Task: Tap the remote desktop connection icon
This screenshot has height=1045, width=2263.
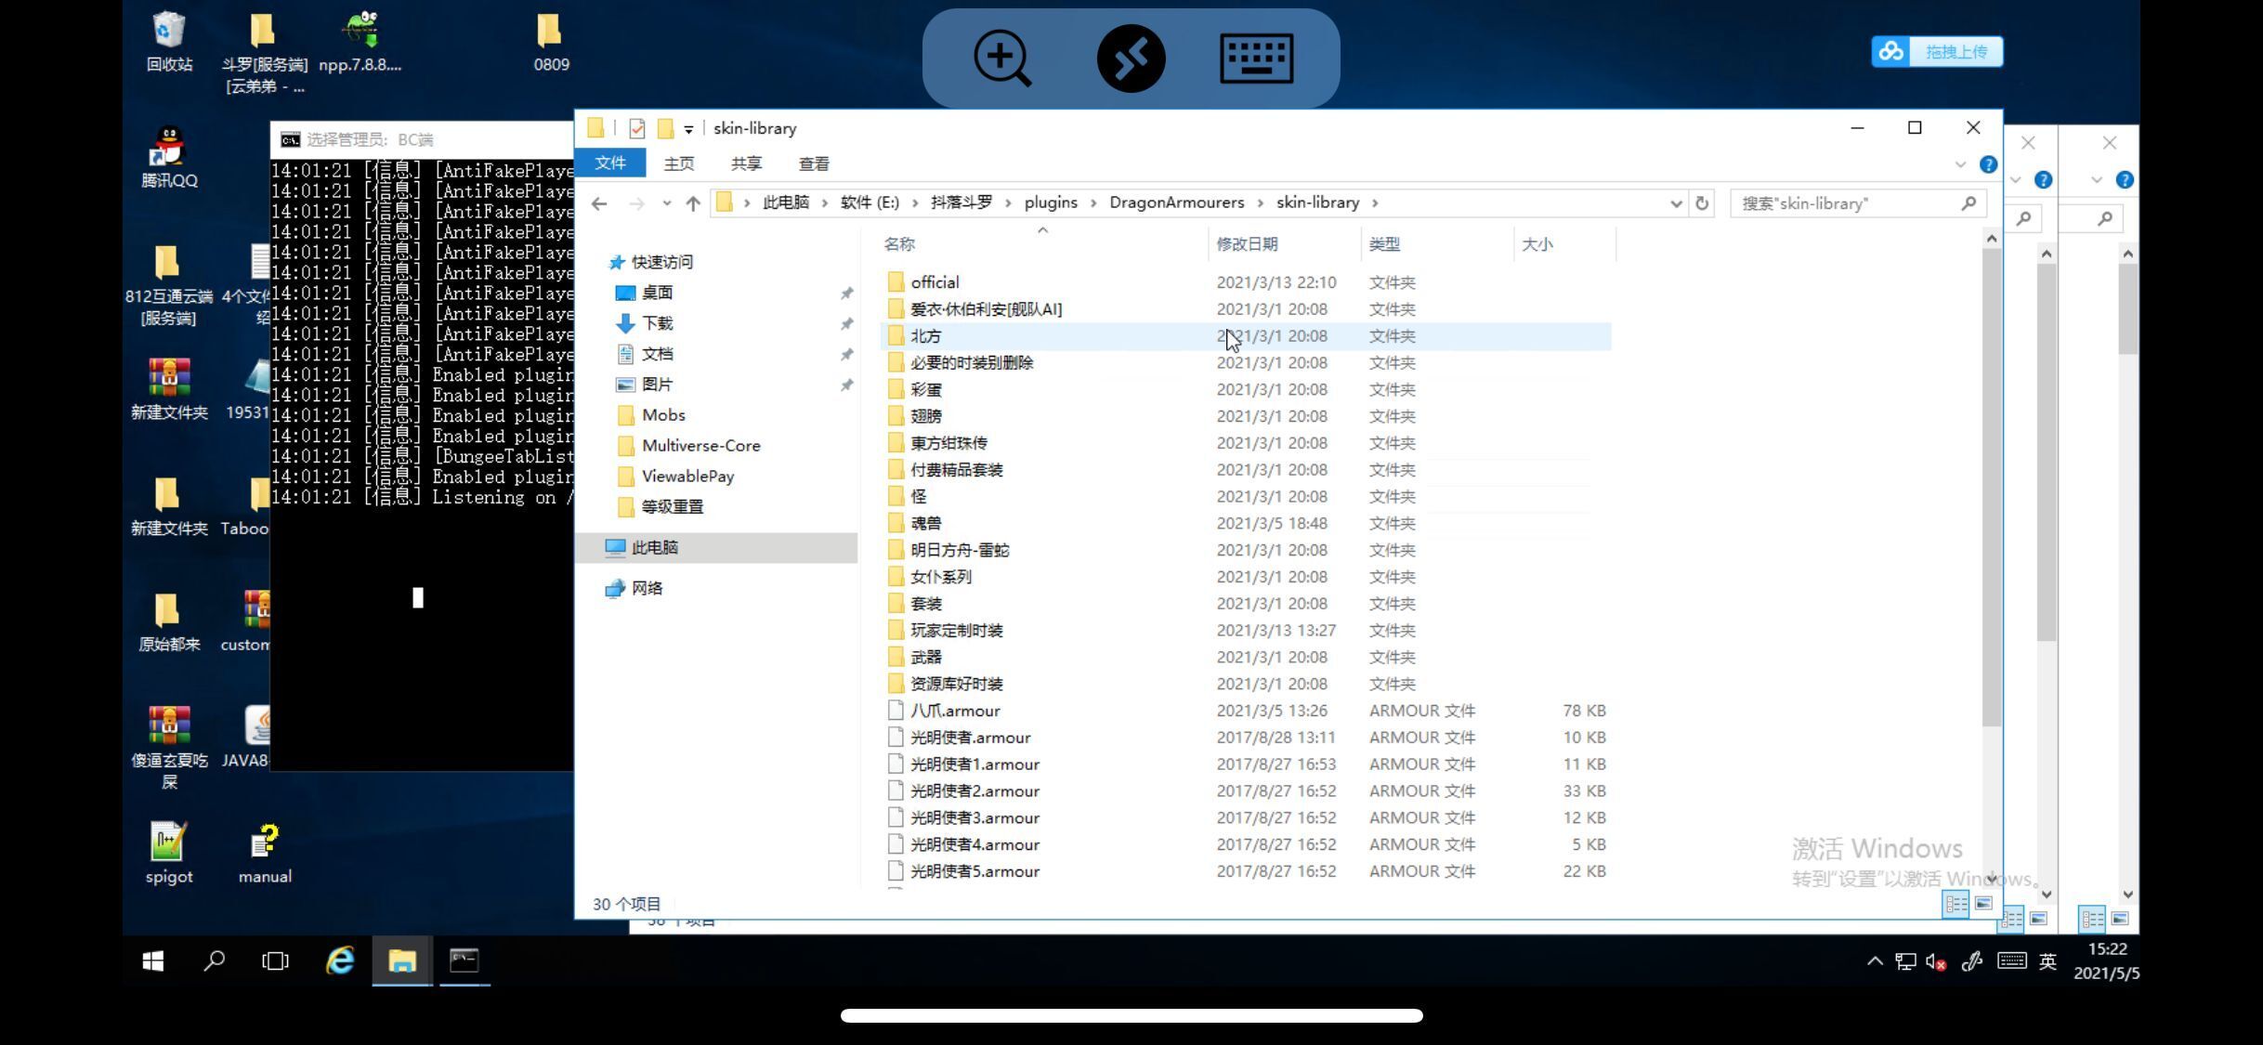Action: [1131, 59]
